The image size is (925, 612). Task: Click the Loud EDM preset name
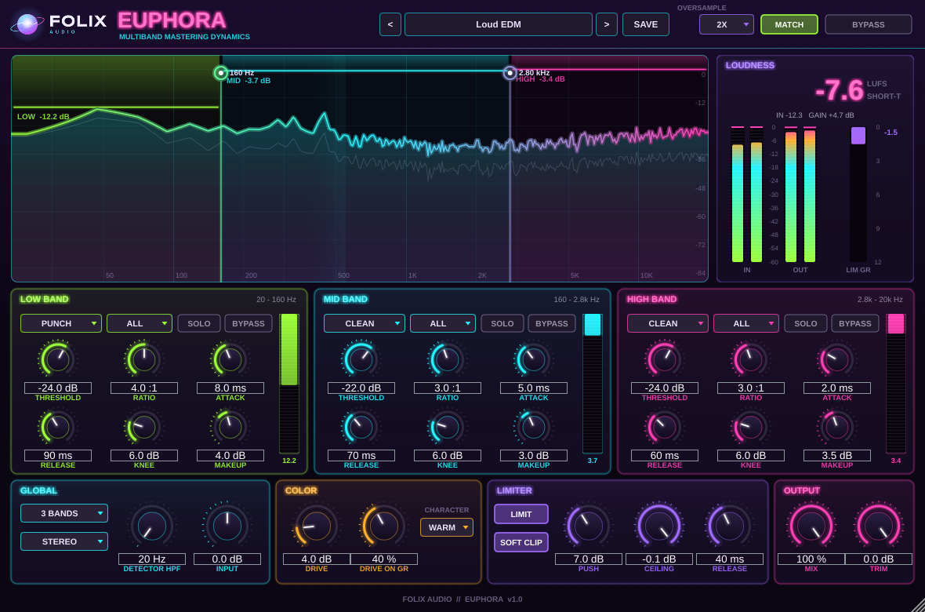coord(499,24)
